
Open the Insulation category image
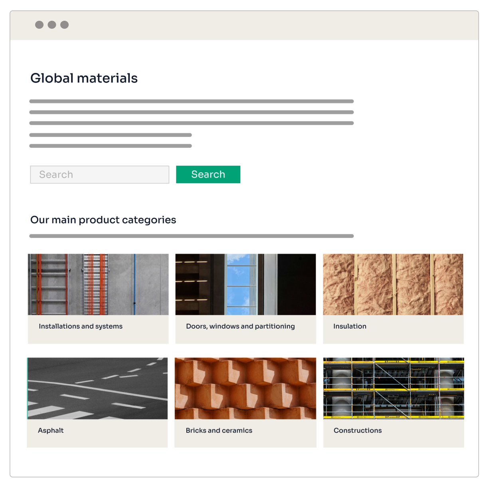click(393, 284)
